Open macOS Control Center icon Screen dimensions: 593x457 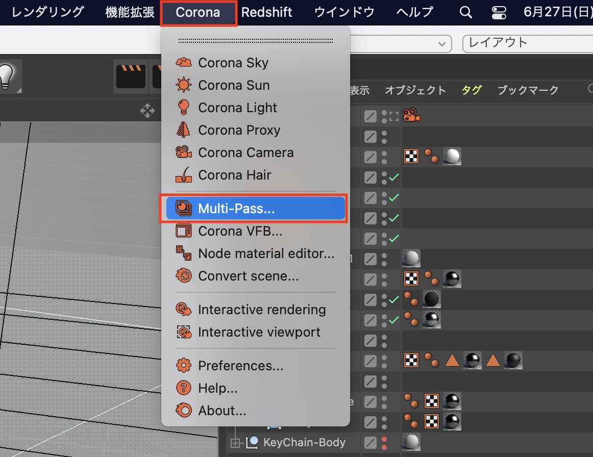(x=497, y=12)
